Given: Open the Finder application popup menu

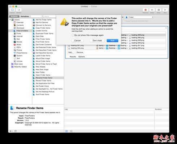Looking at the screenshot, I should tap(139, 17).
